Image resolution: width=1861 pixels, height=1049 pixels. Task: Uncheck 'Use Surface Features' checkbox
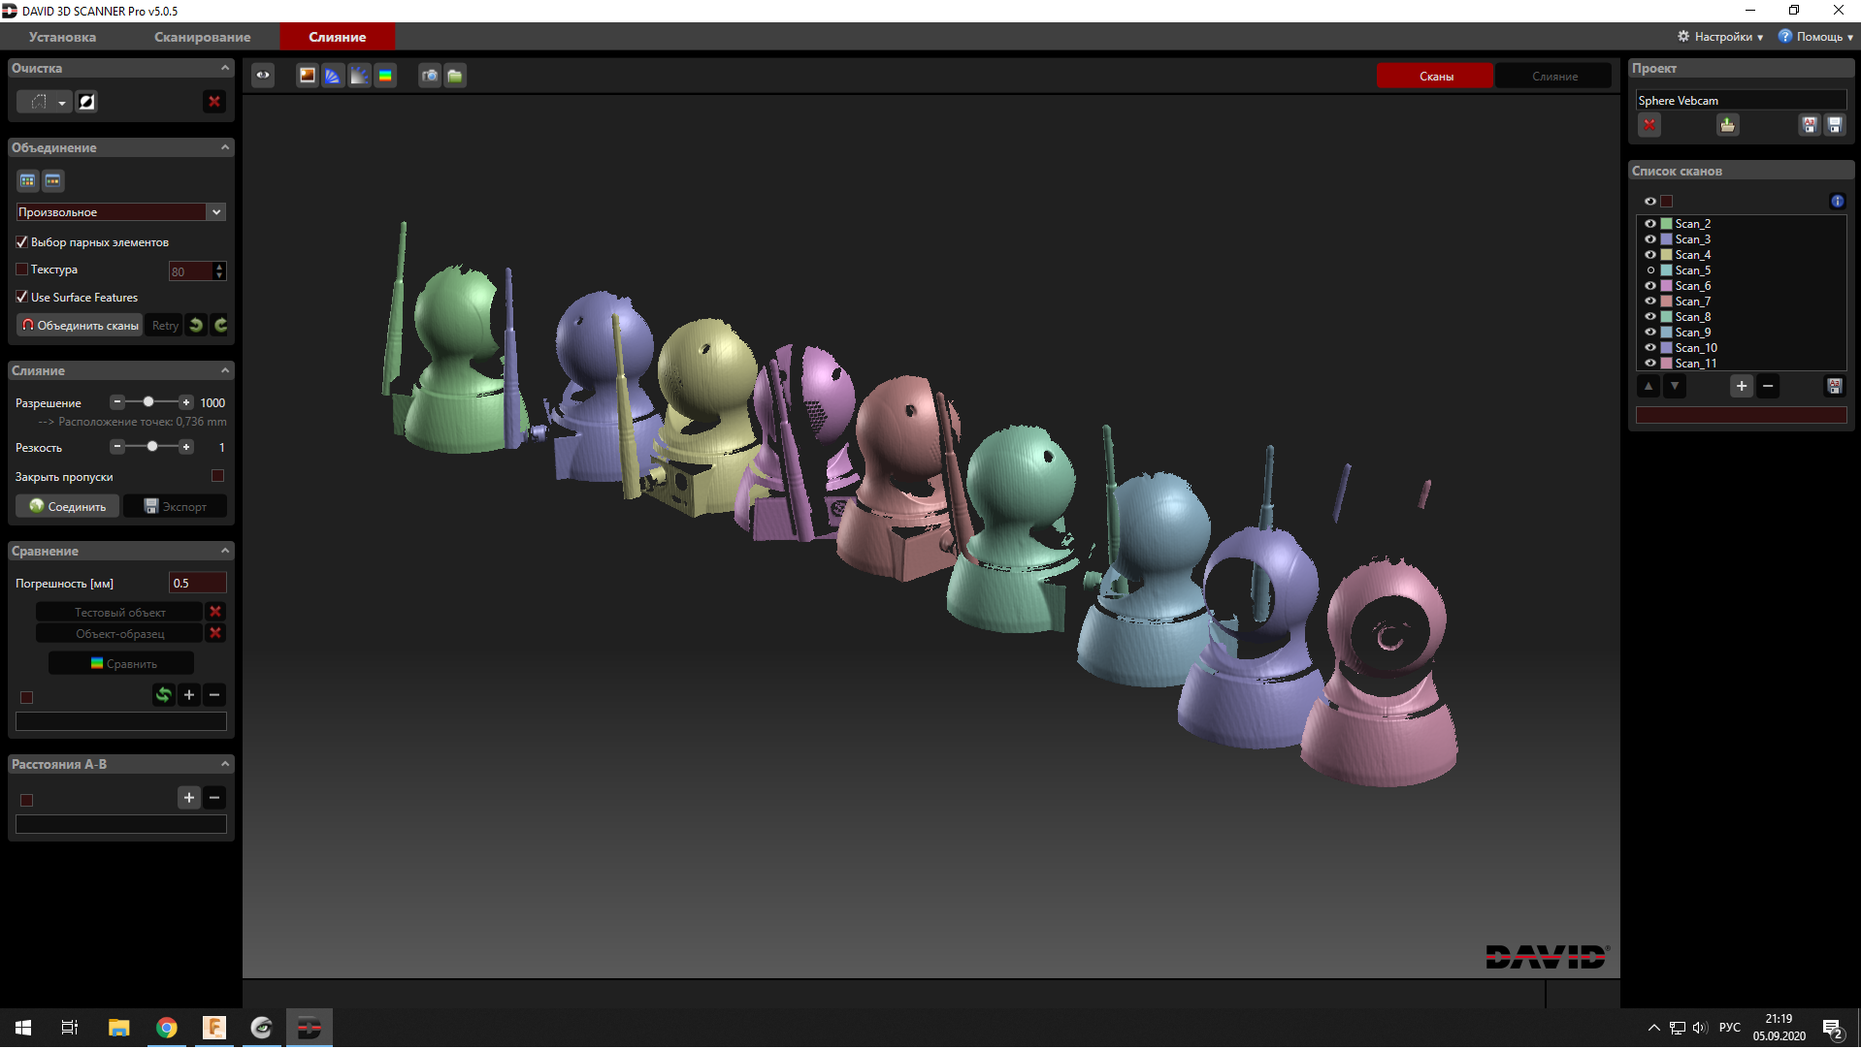coord(21,298)
